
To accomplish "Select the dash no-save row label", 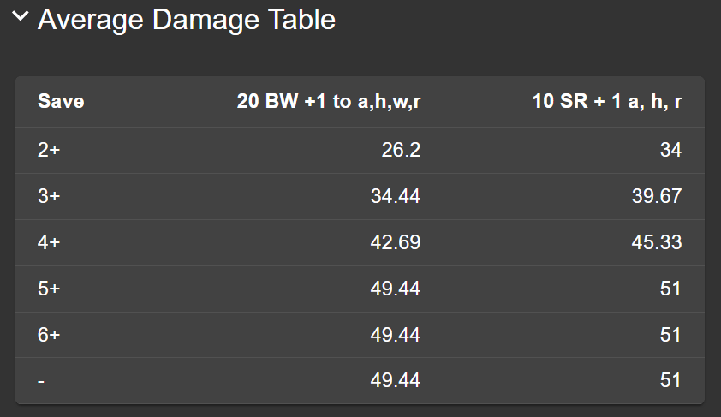I will (x=41, y=381).
